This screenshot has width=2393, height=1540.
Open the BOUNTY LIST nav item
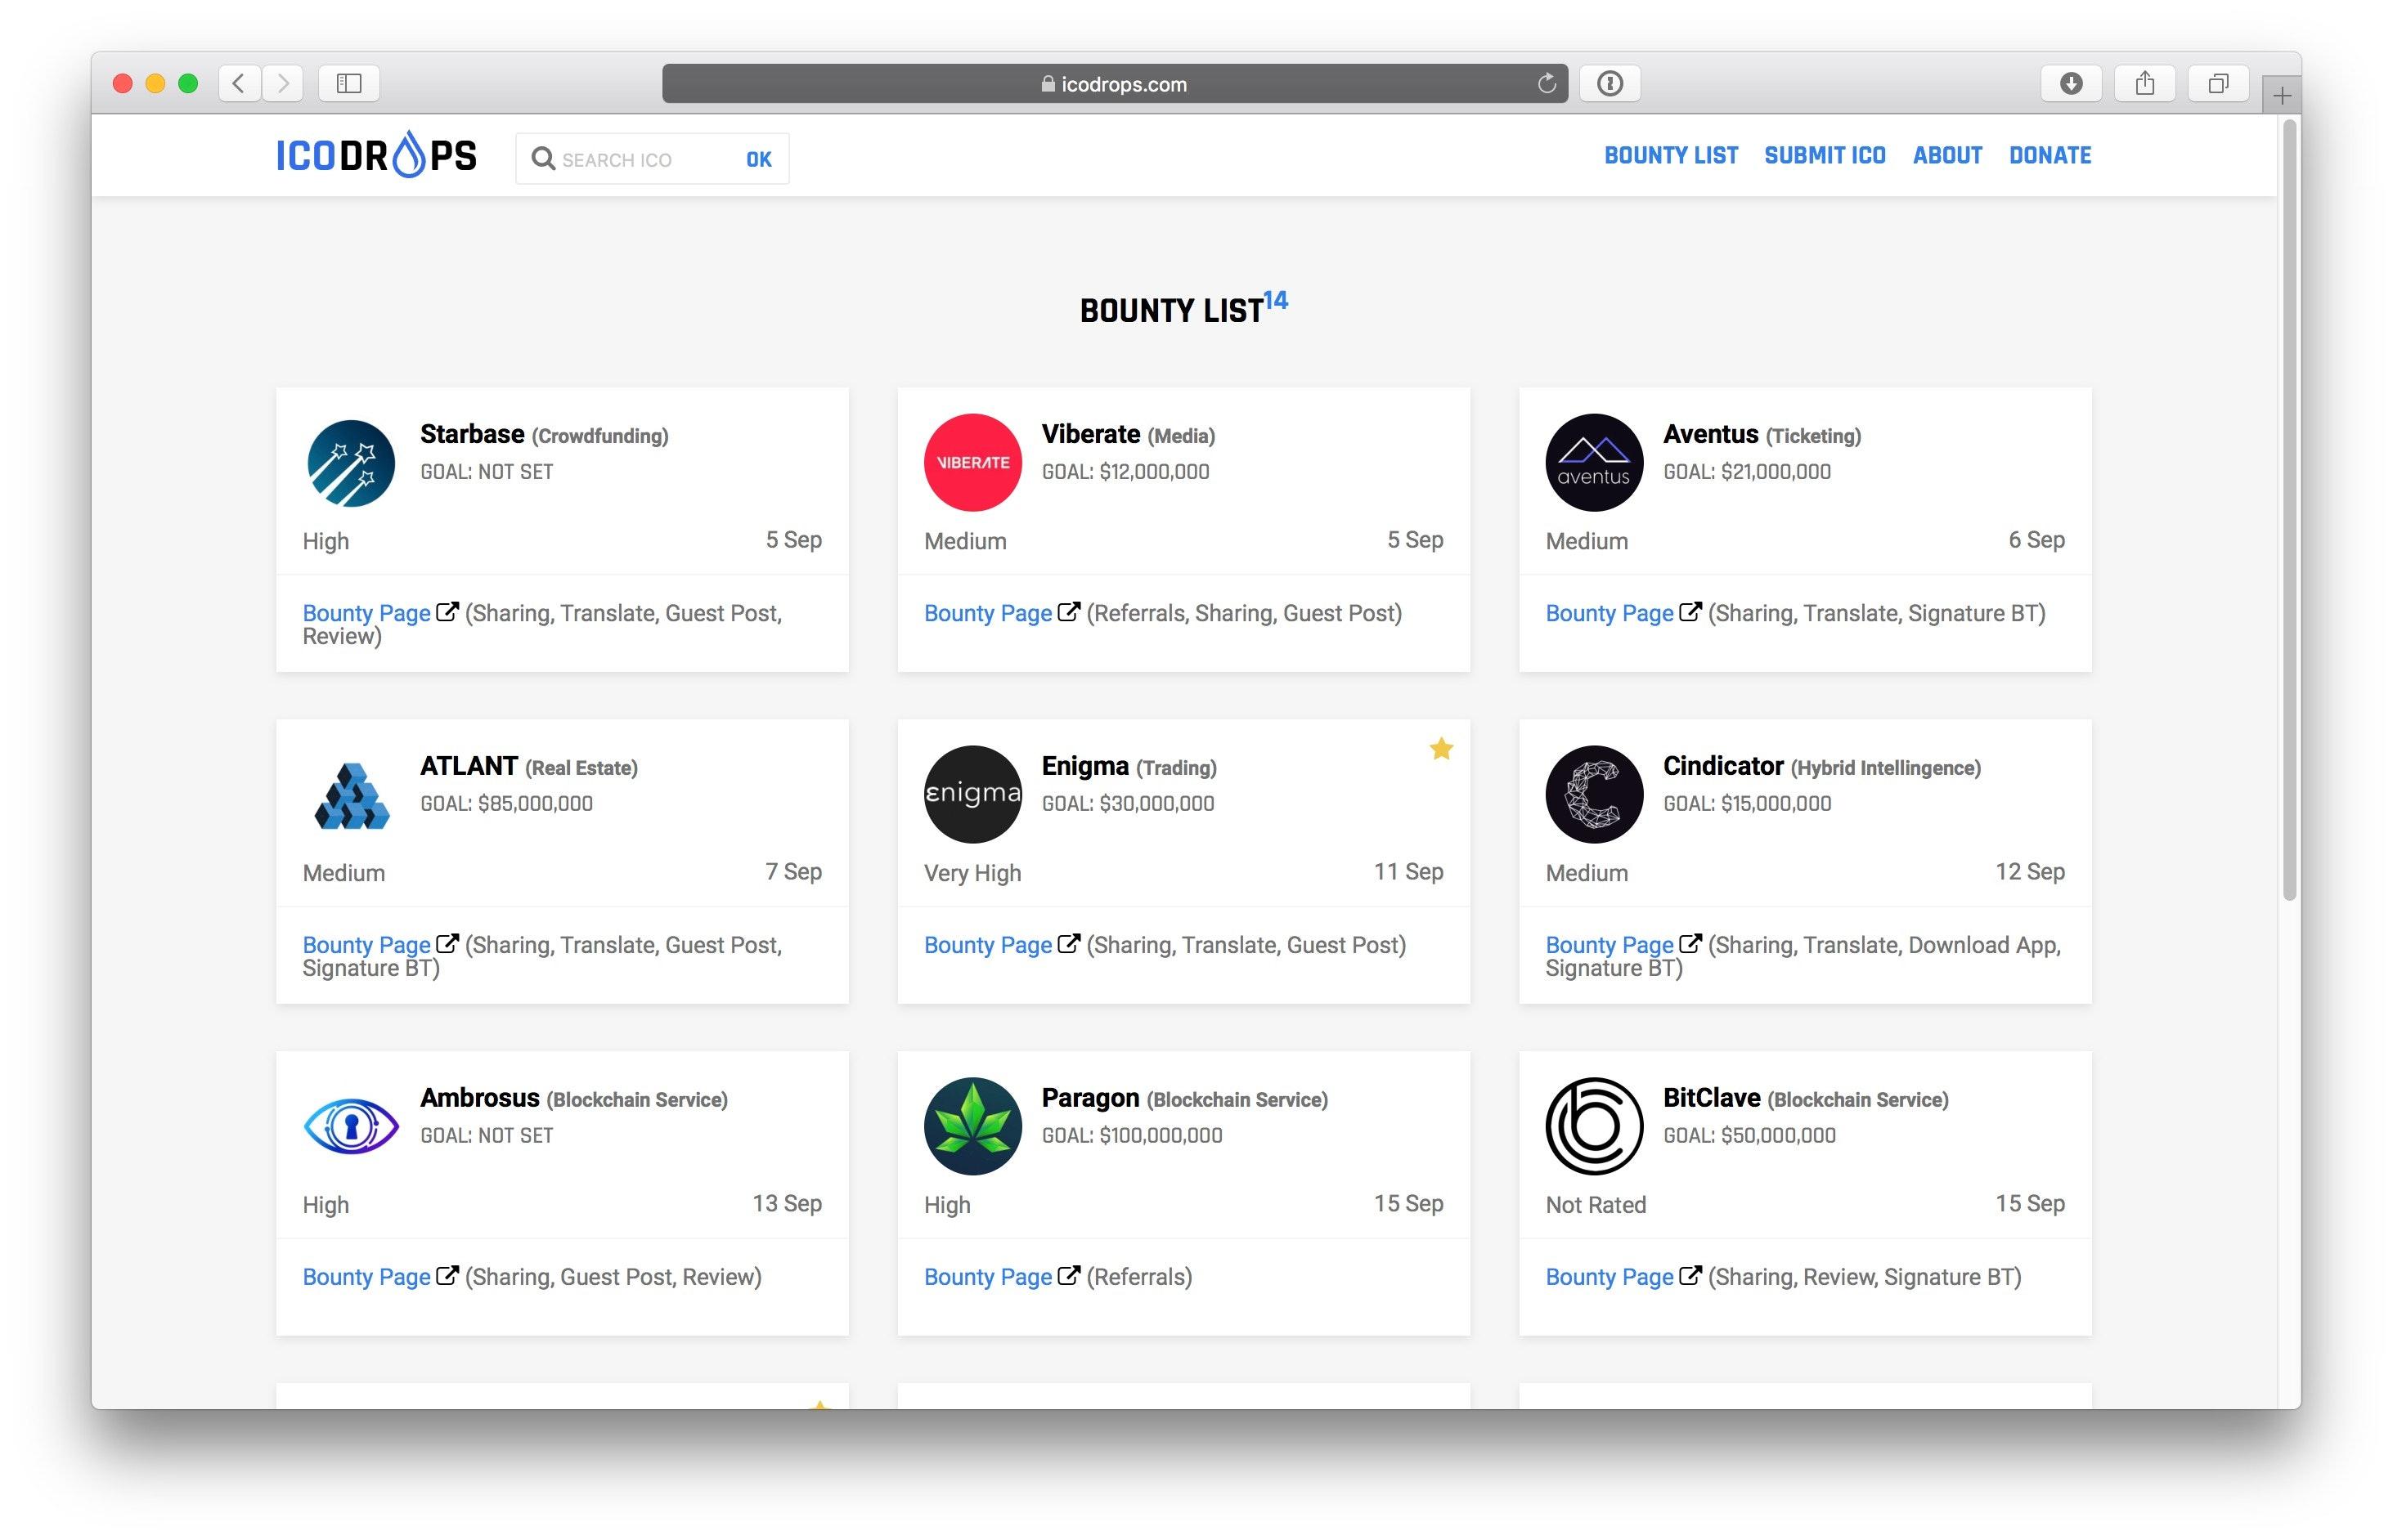[1671, 155]
